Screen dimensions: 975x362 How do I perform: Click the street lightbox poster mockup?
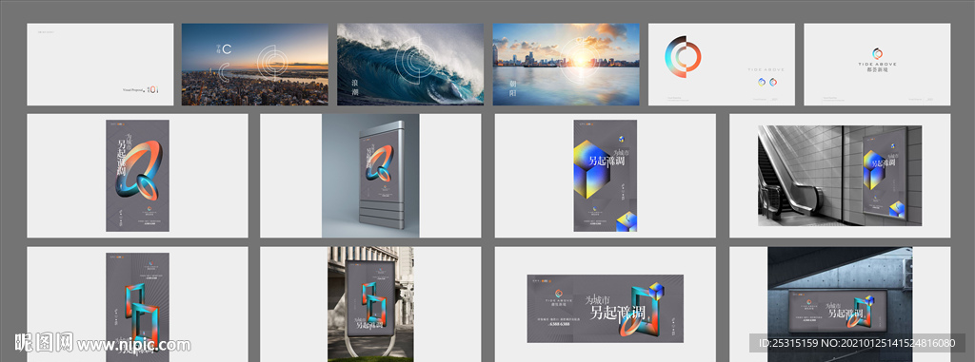click(370, 304)
